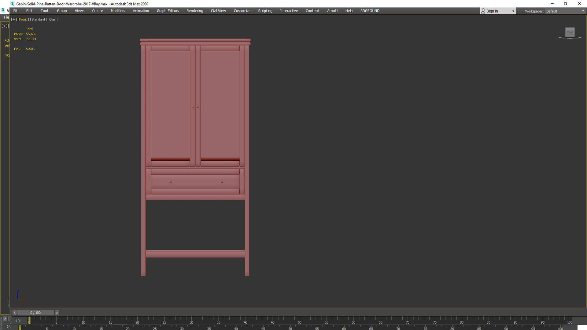Screen dimensions: 587x330
Task: Expand the Sign In dropdown arrow
Action: point(513,11)
